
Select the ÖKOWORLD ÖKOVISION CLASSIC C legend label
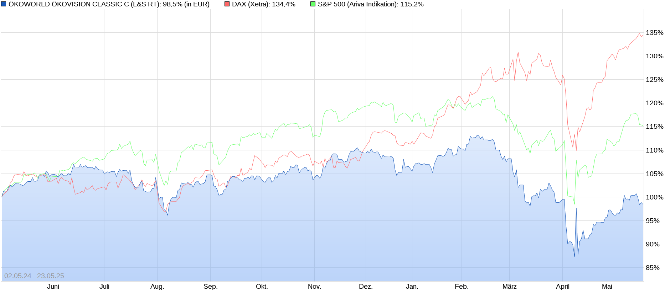(109, 4)
